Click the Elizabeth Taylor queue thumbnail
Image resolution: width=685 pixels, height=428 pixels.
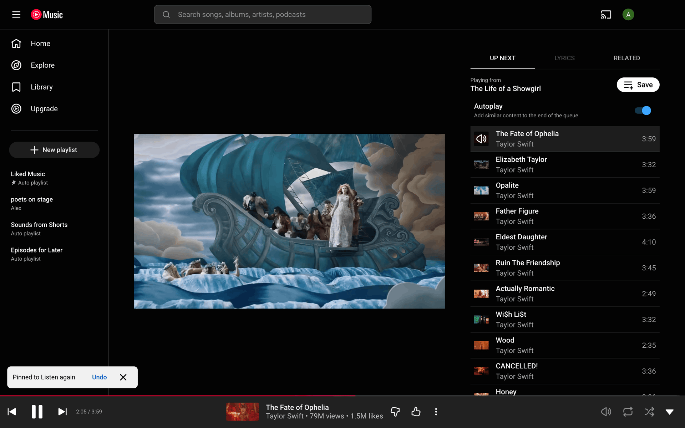point(481,165)
